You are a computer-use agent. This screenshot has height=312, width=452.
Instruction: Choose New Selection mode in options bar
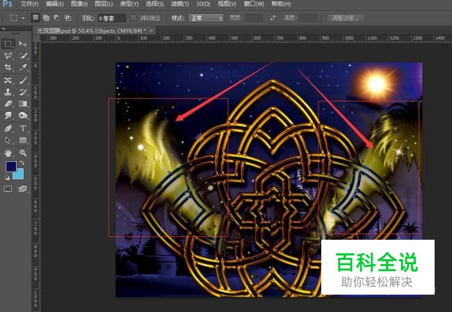pos(35,17)
